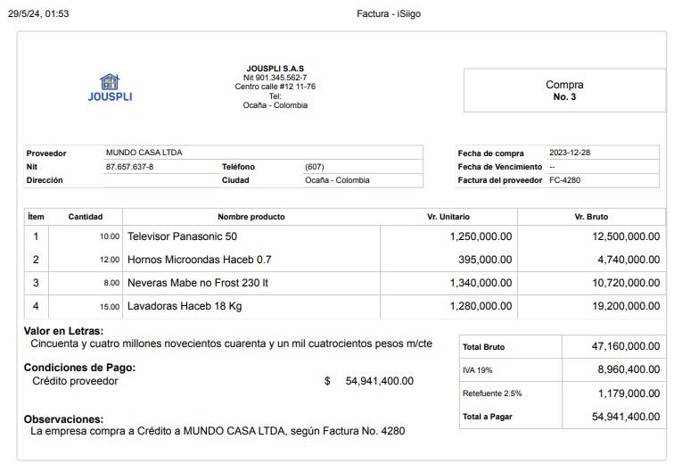Click gross value 4,740,000.00
This screenshot has width=674, height=472.
(x=629, y=260)
